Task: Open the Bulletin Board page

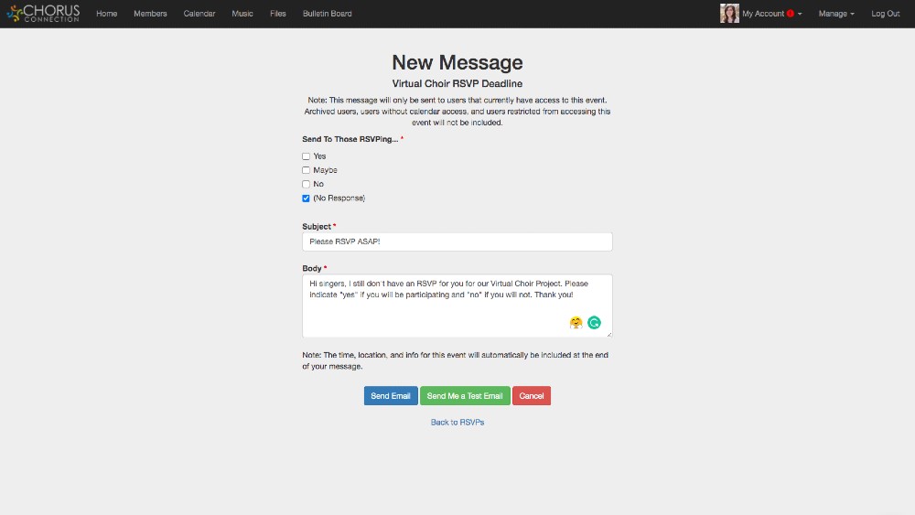Action: [x=327, y=14]
